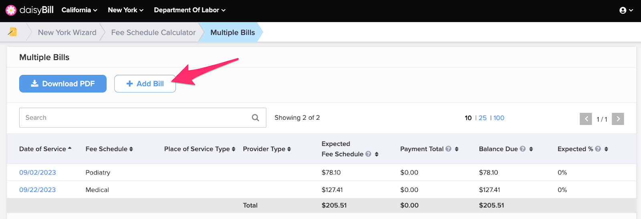This screenshot has height=219, width=641.
Task: Expand the New York dropdown menu
Action: 126,10
